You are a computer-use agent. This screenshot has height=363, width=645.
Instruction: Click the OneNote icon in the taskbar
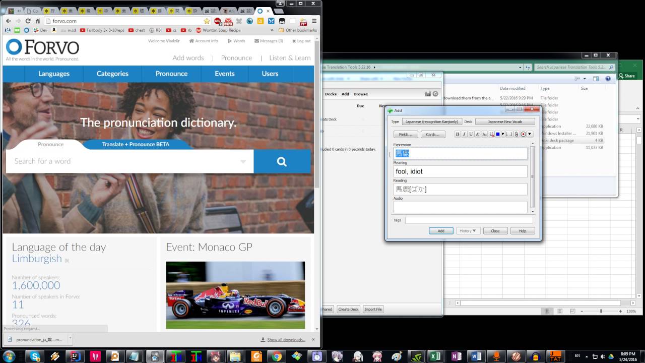[457, 356]
